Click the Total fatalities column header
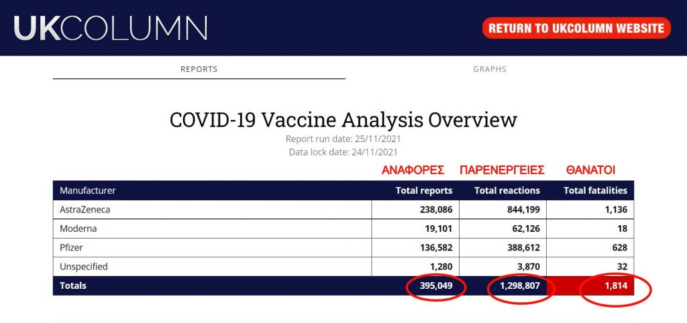 tap(596, 190)
